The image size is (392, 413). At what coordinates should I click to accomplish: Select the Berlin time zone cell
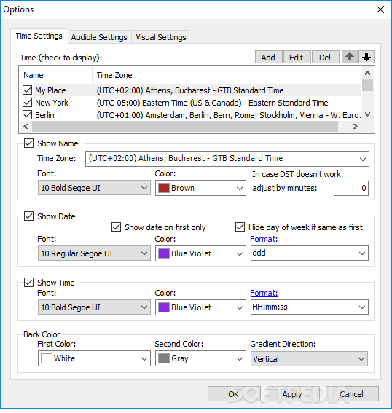tap(229, 115)
